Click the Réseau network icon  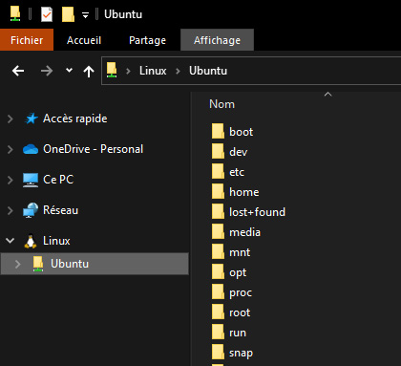point(31,210)
